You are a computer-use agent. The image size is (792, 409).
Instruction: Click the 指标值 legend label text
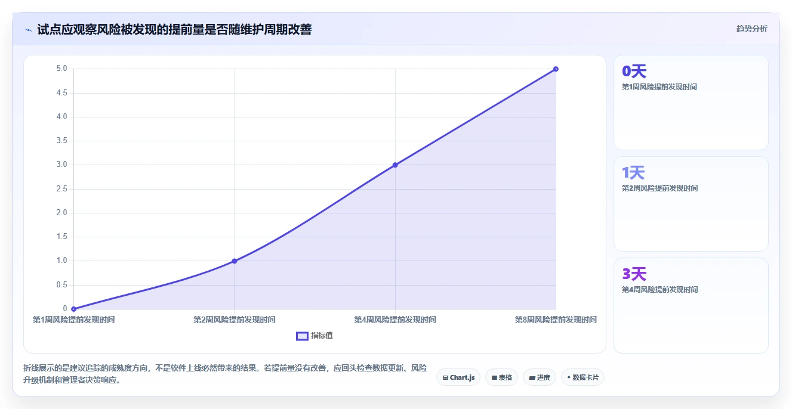tap(322, 336)
